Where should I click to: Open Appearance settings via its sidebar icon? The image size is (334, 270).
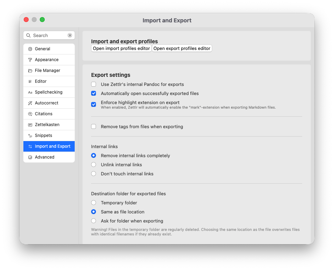[x=30, y=59]
